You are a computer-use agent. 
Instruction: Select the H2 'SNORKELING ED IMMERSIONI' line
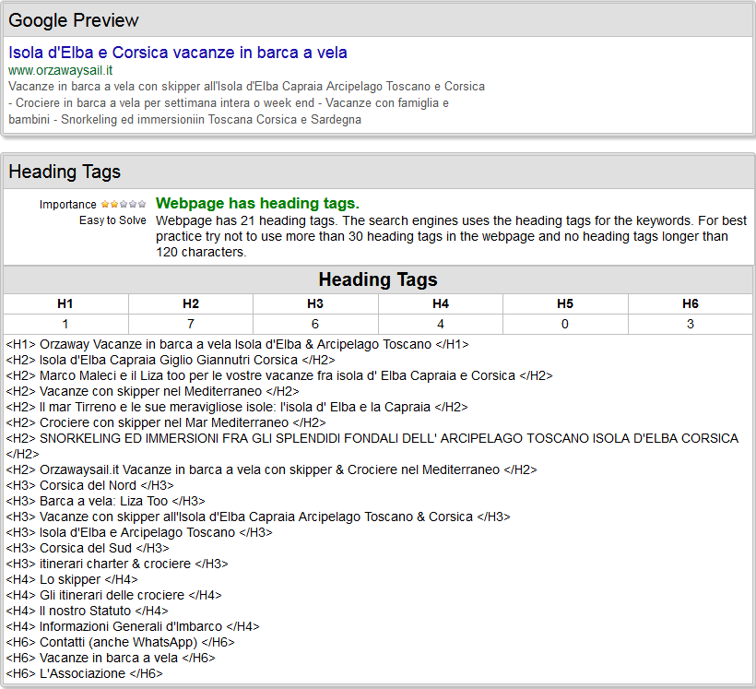coord(372,445)
